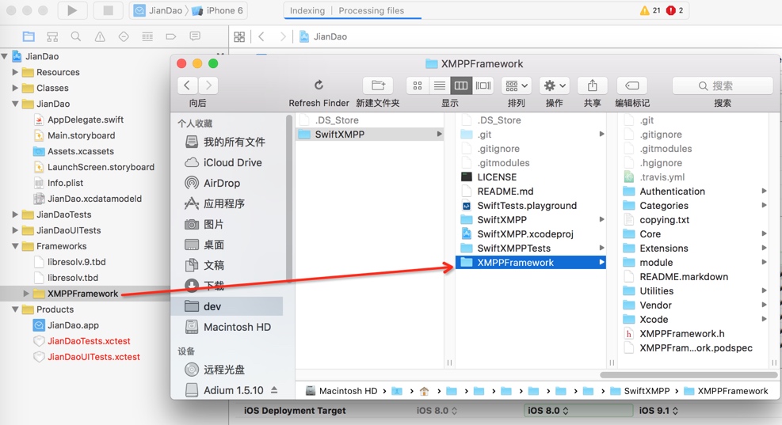Click the Finder edit tags button
The height and width of the screenshot is (425, 782).
click(632, 85)
